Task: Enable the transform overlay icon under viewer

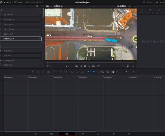Action: 48,66
